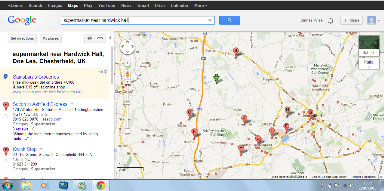
Task: Click the Get directions button
Action: pos(22,38)
